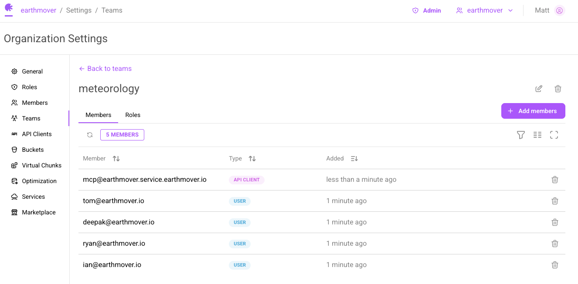Click the 5 MEMBERS badge
The width and height of the screenshot is (578, 284).
point(122,135)
